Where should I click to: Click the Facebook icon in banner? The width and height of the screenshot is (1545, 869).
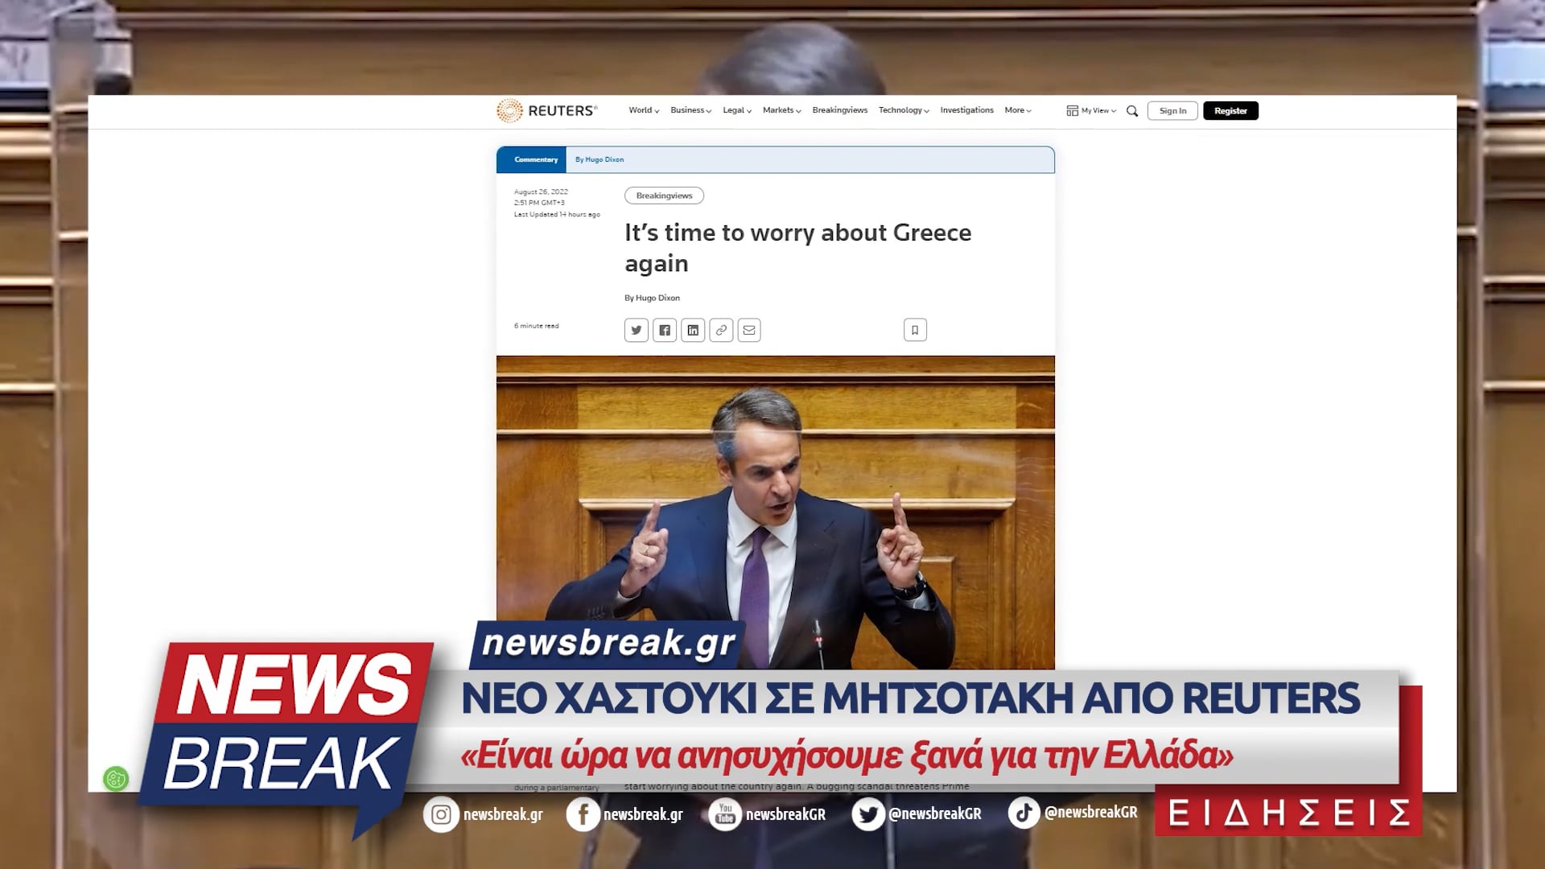coord(583,814)
